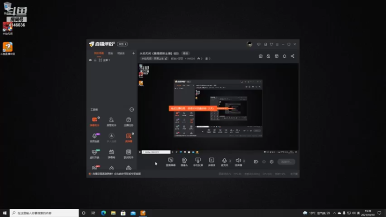Screen dimensions: 386x217
Task: Toggle the room padlock icon above the preview
Action: point(268,56)
